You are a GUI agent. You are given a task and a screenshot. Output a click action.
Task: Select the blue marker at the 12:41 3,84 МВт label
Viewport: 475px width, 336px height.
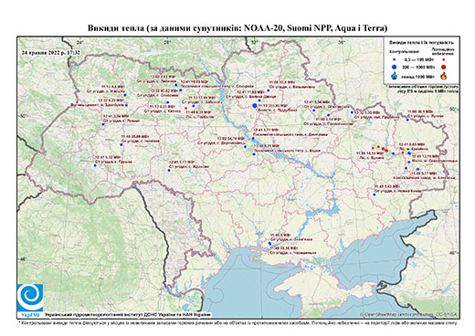coord(103,124)
